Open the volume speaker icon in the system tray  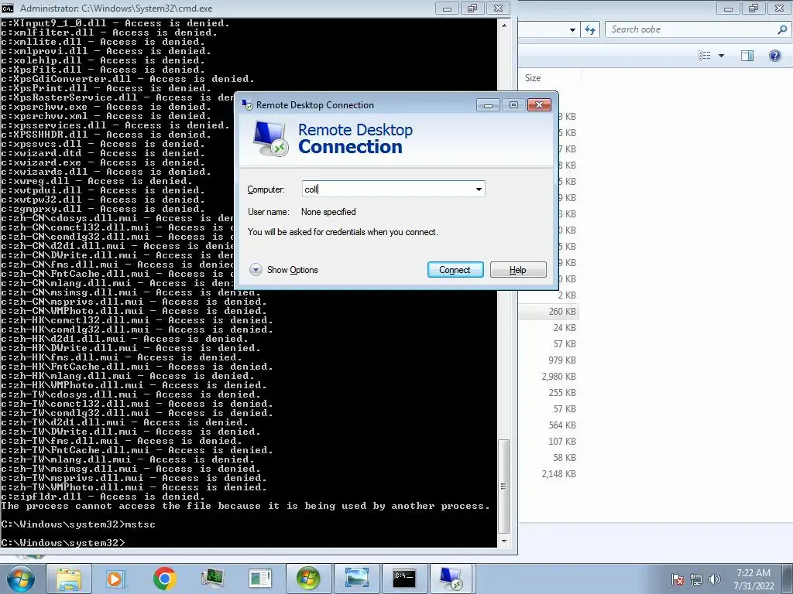tap(714, 579)
